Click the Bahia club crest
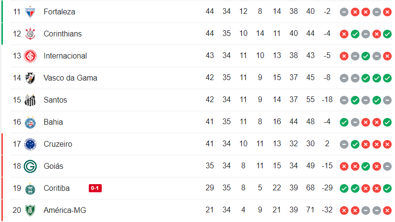Viewport: 395px width, 222px height. point(30,122)
